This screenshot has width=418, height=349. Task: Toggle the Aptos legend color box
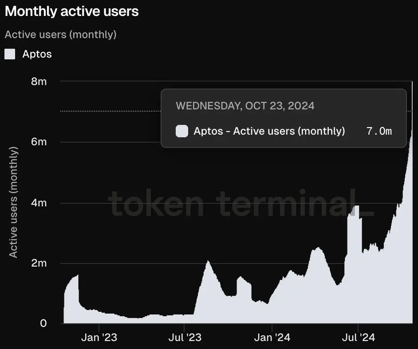click(x=10, y=54)
